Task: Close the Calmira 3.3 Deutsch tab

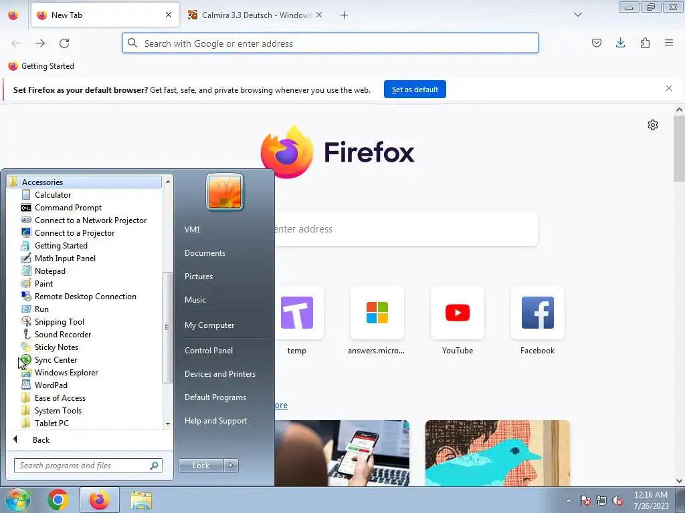Action: [319, 15]
